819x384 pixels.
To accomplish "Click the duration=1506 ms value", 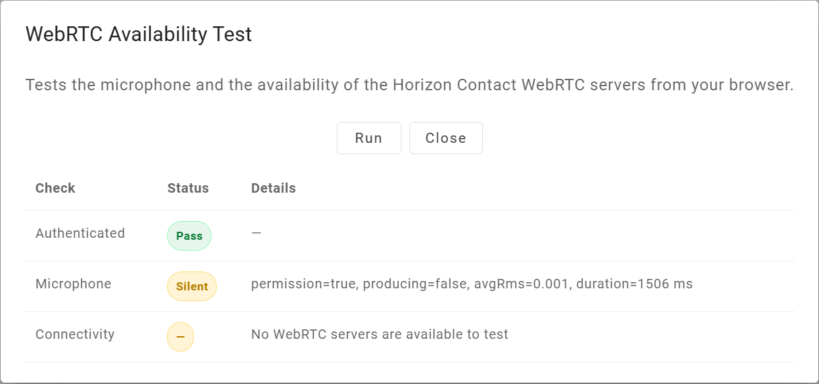I will pos(632,284).
